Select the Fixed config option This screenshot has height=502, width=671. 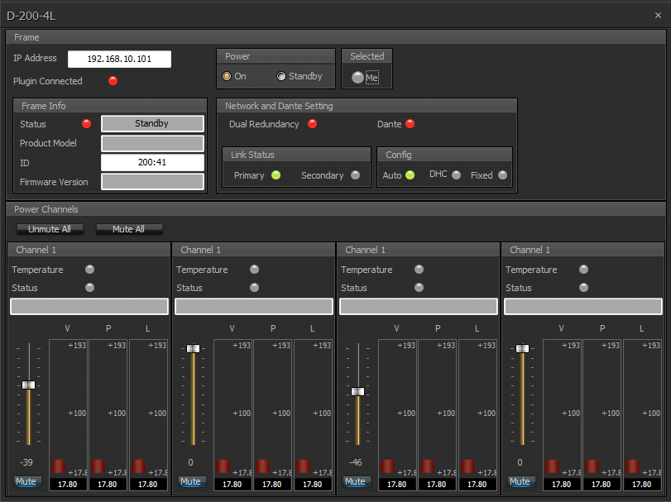pyautogui.click(x=502, y=175)
